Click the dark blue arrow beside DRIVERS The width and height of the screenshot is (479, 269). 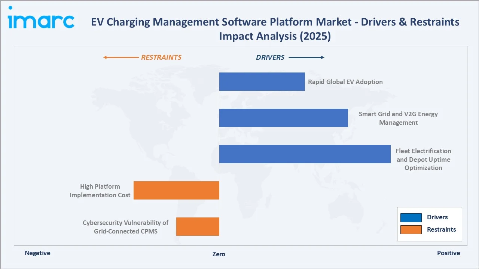[306, 58]
